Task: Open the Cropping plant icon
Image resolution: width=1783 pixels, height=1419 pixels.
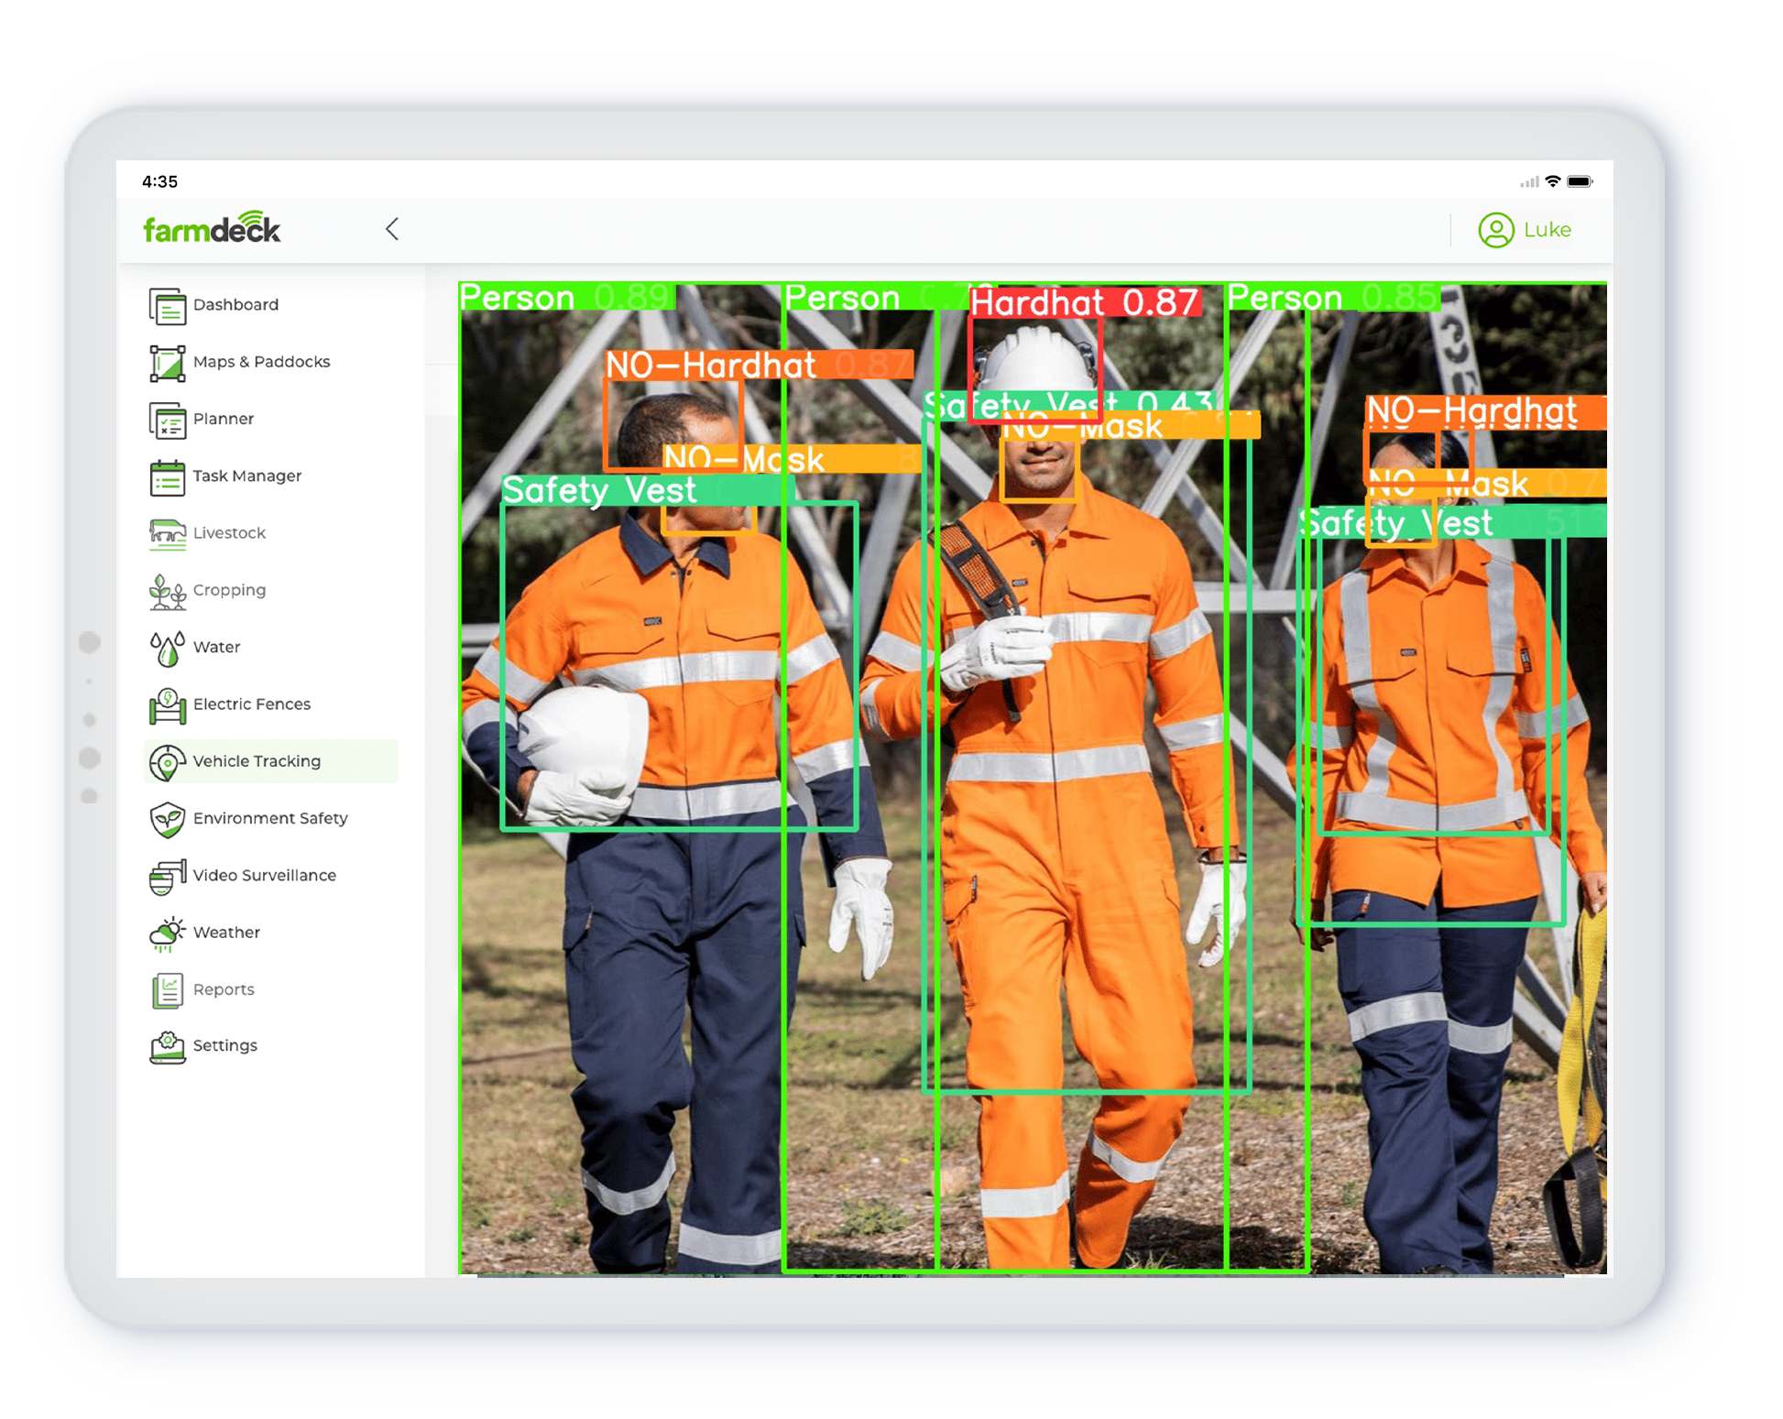Action: pos(166,590)
